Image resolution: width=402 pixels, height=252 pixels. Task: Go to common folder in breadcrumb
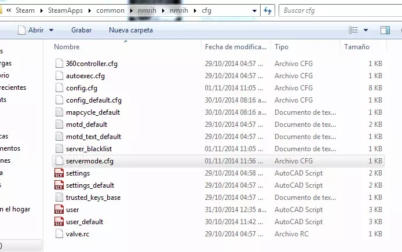click(x=110, y=10)
